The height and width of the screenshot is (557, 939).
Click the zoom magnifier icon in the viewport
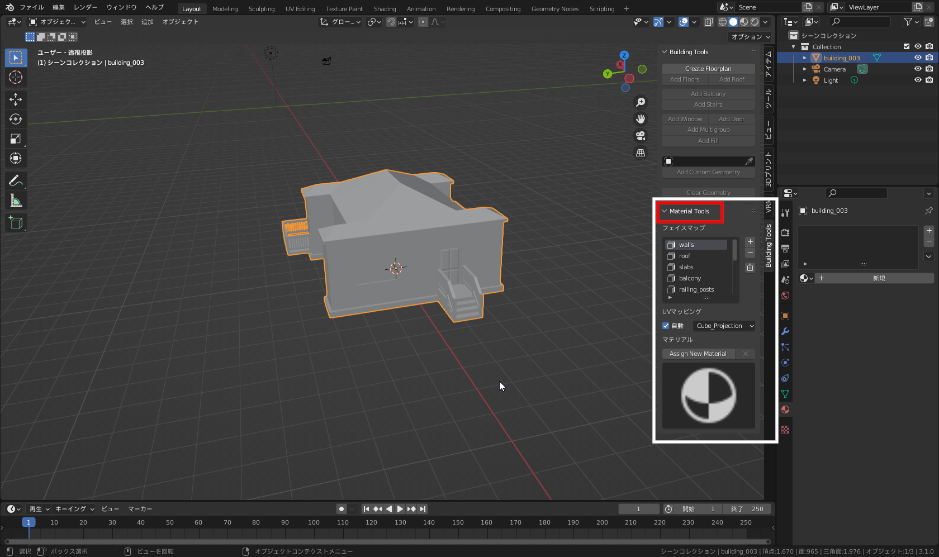(641, 102)
